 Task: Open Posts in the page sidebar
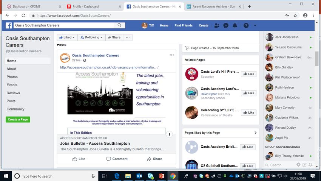click(x=11, y=101)
